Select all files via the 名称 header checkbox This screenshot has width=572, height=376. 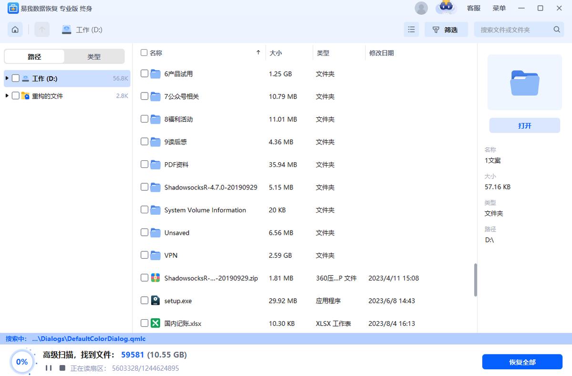click(x=144, y=52)
